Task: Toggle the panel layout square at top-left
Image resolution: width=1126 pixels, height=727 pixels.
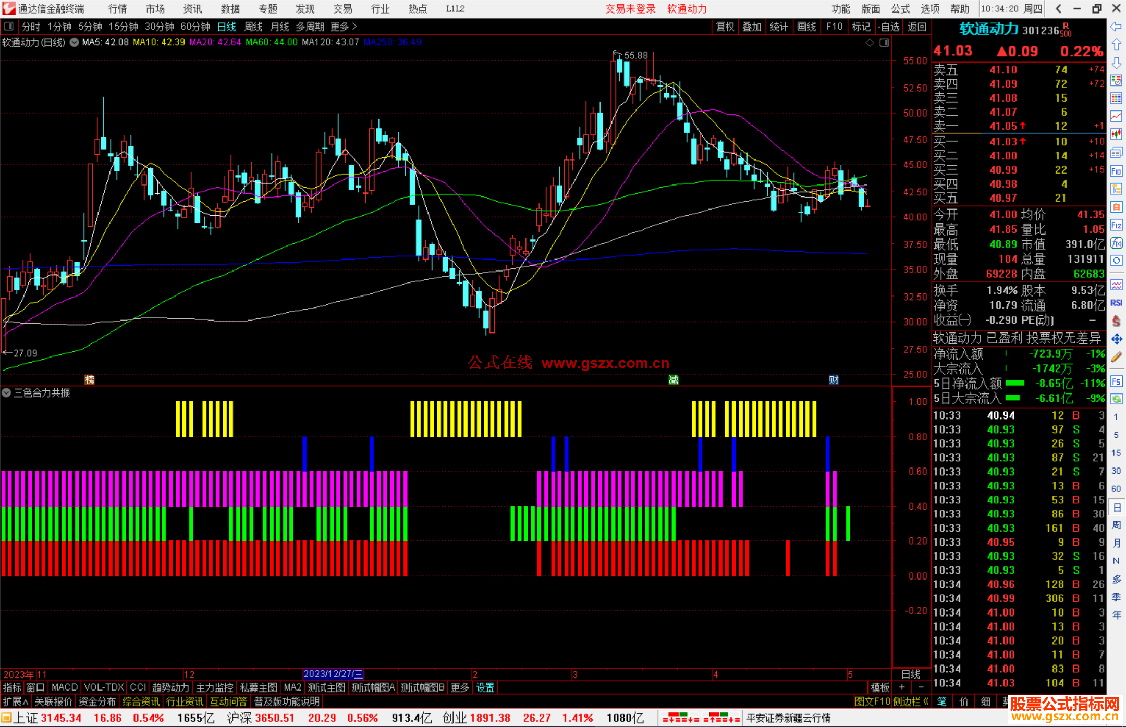Action: tap(9, 26)
